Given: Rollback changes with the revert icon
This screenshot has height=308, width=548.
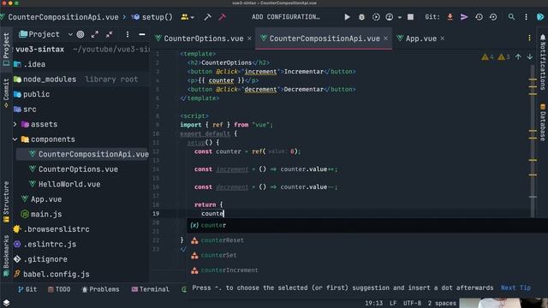Looking at the screenshot, I should coord(493,17).
